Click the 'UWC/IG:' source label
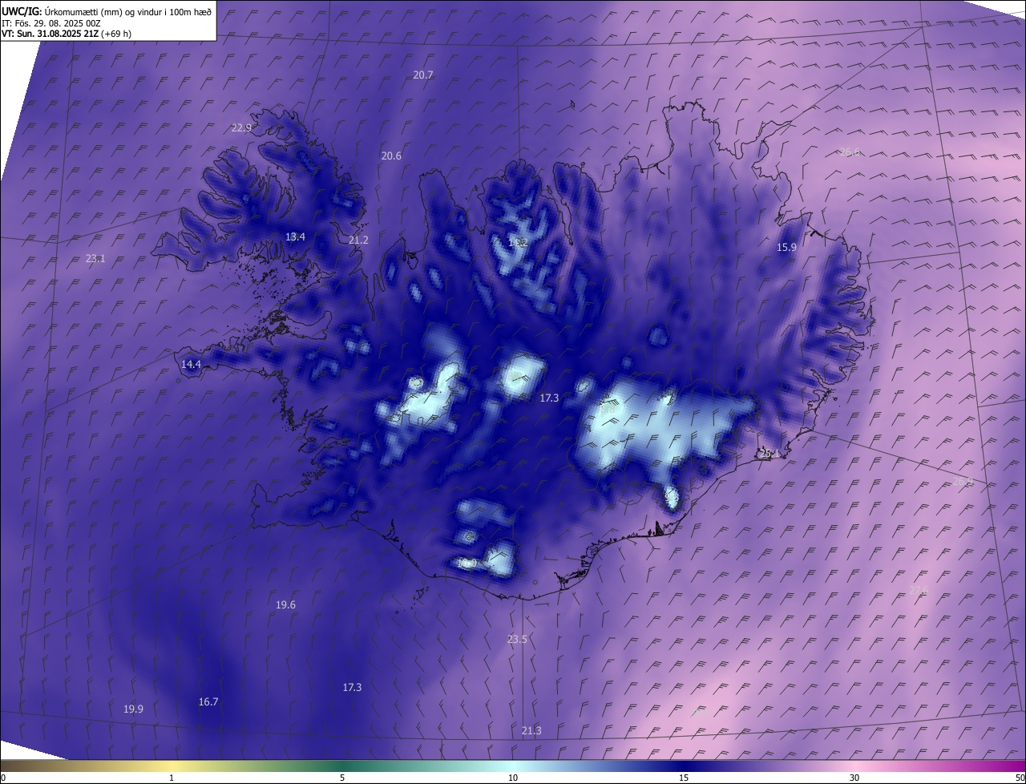The width and height of the screenshot is (1026, 784). click(22, 11)
